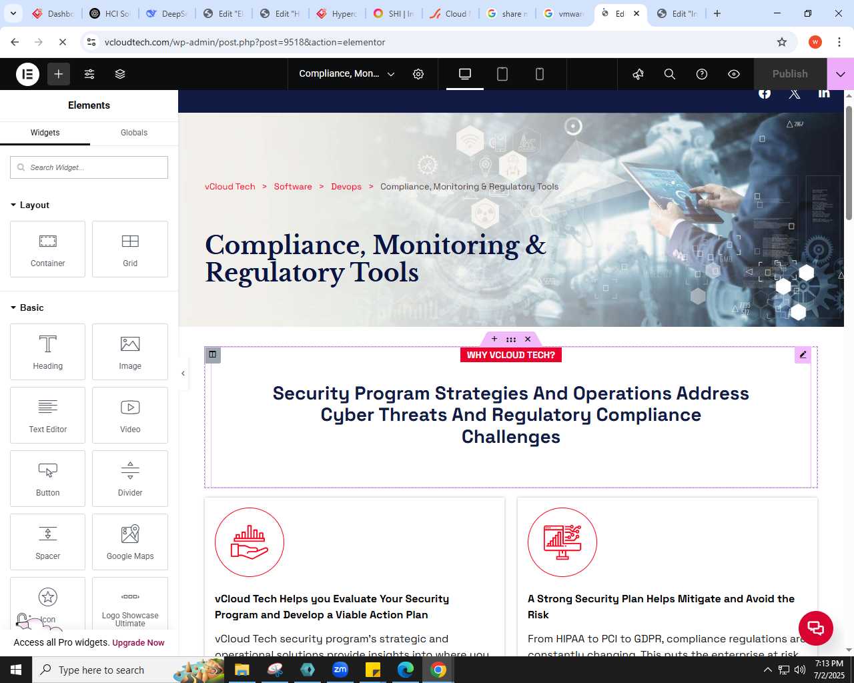Click the Facebook icon in header
Screen dimensions: 854x683
[x=765, y=94]
